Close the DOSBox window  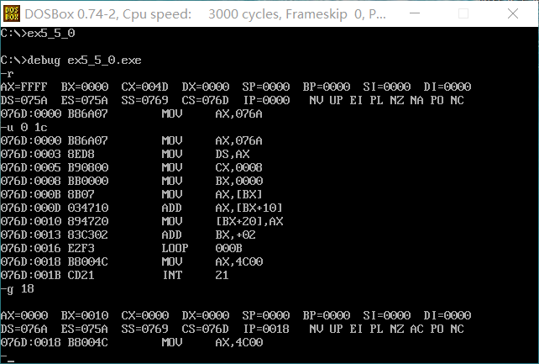click(512, 13)
